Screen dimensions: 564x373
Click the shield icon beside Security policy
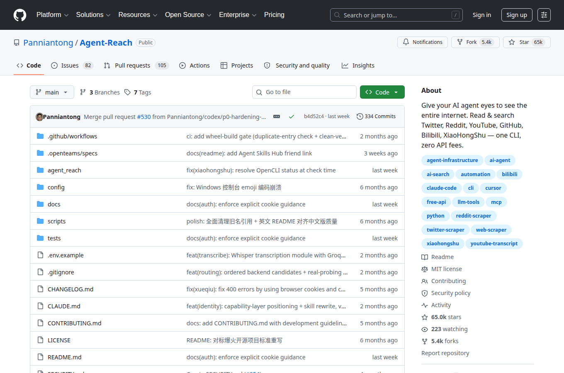[425, 293]
